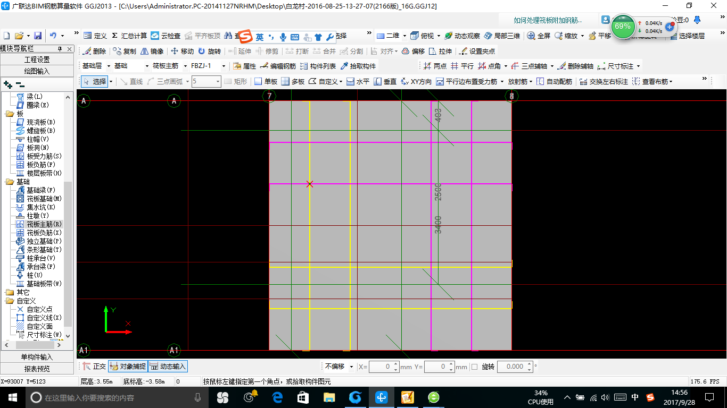Click the 拉伸 stretch tool
The image size is (727, 408).
[441, 51]
